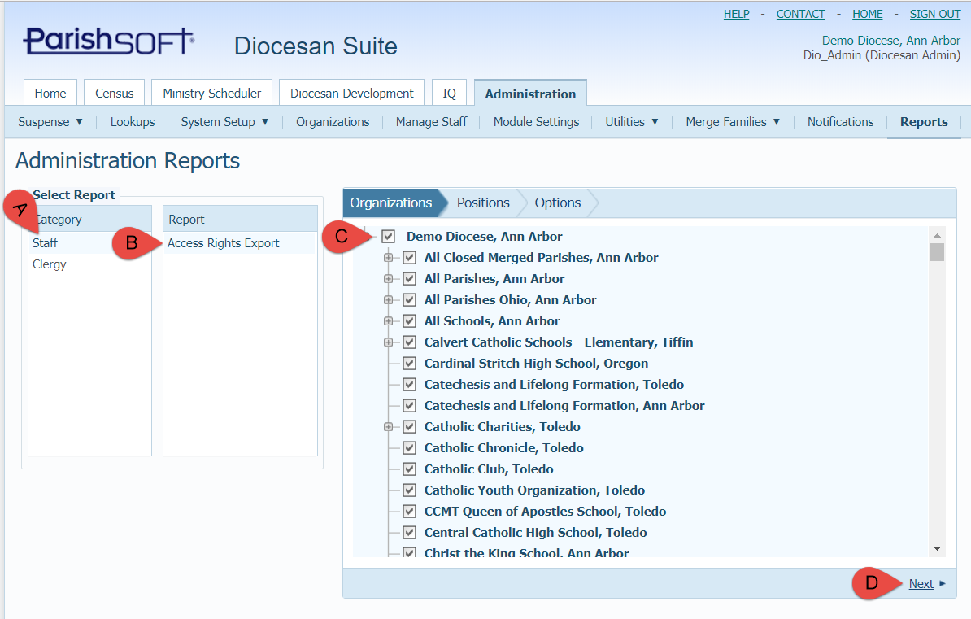Select Catholic Chronicle, Toledo tree row
Image resolution: width=971 pixels, height=619 pixels.
(x=503, y=447)
